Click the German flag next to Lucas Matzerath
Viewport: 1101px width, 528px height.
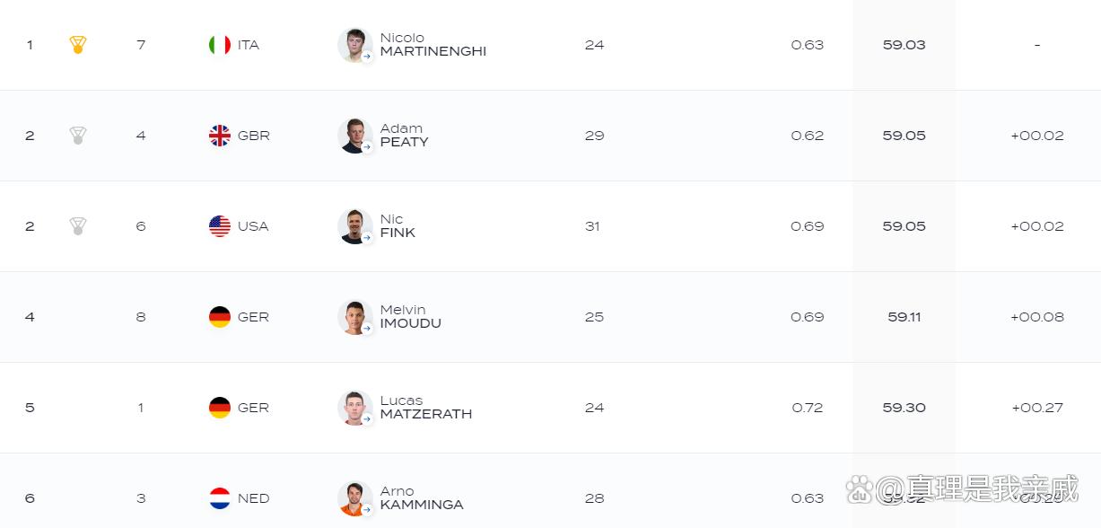(x=220, y=408)
